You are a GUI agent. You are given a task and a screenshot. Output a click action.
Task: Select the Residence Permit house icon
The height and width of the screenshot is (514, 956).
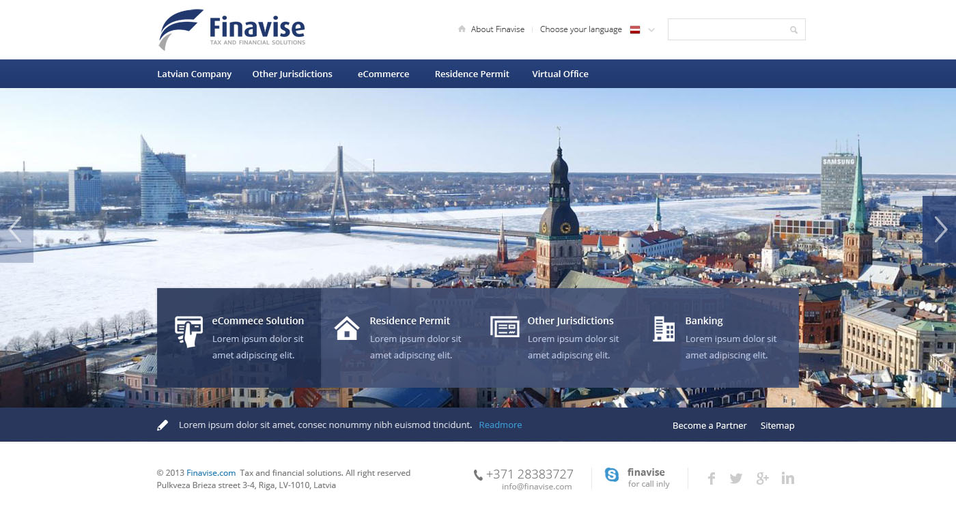347,328
